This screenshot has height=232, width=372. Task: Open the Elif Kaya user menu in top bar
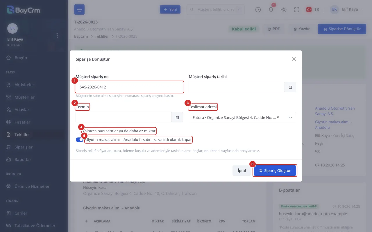coord(347,10)
